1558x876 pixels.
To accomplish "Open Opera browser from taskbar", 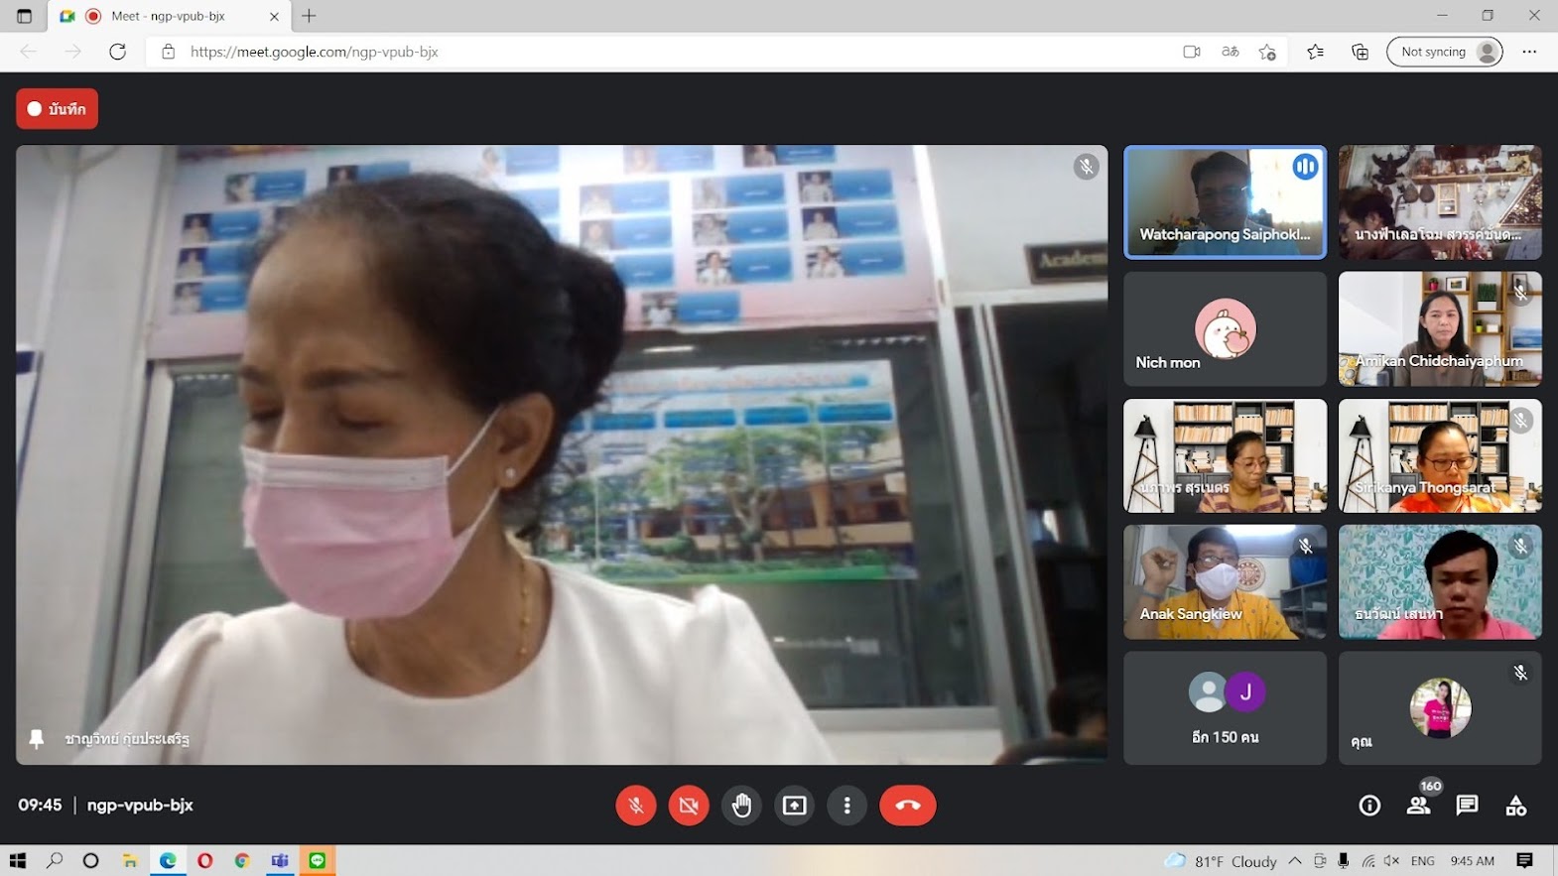I will point(205,860).
